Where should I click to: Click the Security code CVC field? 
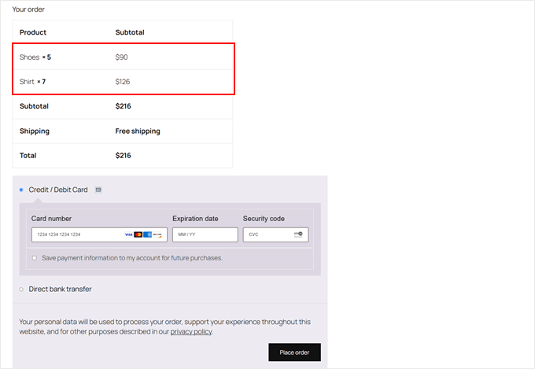[x=267, y=234]
